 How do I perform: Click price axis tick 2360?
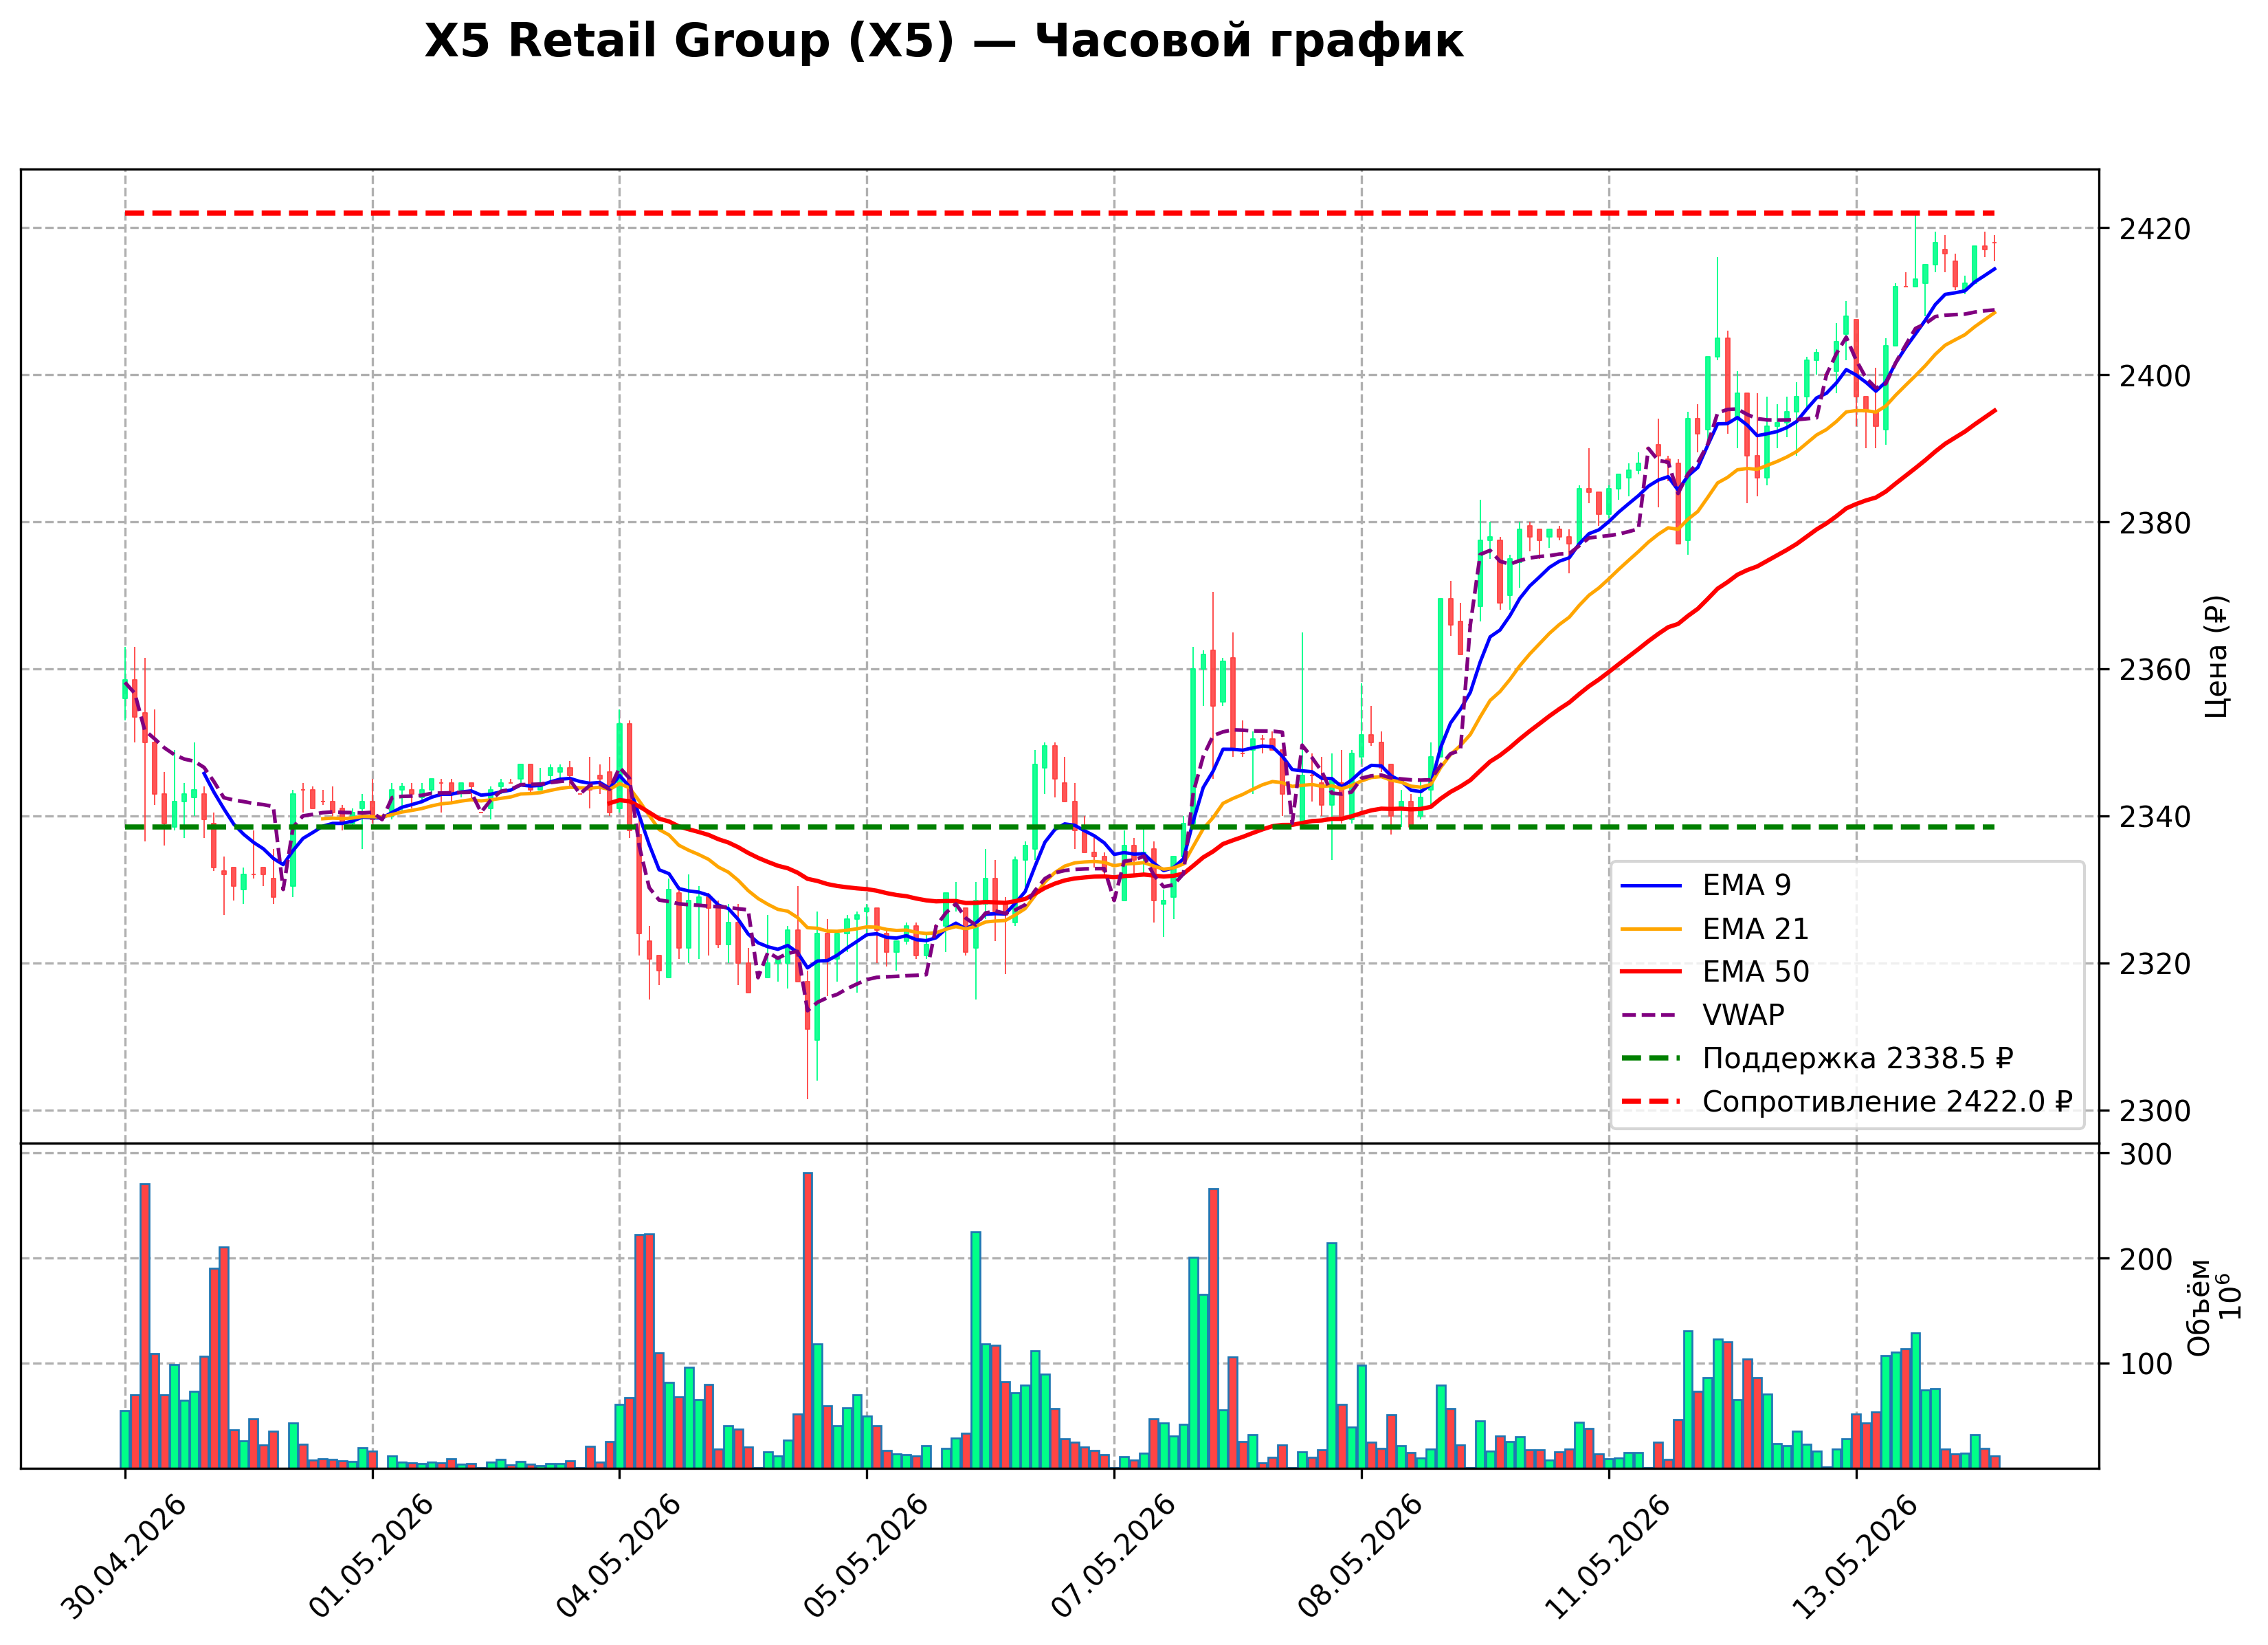2154,670
